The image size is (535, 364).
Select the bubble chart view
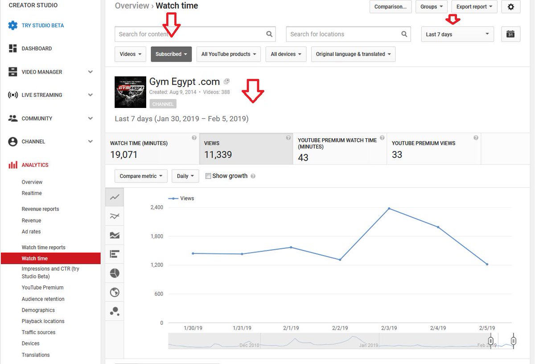115,311
